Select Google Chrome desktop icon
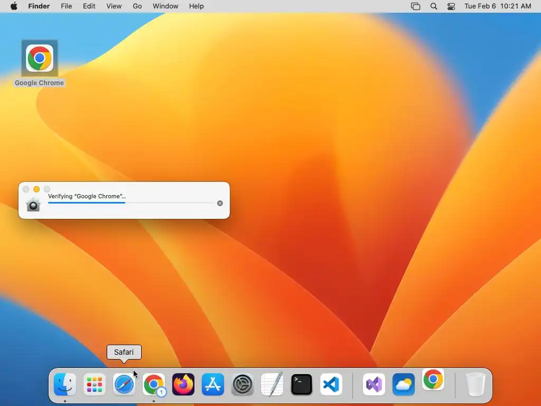The image size is (541, 406). [x=39, y=58]
